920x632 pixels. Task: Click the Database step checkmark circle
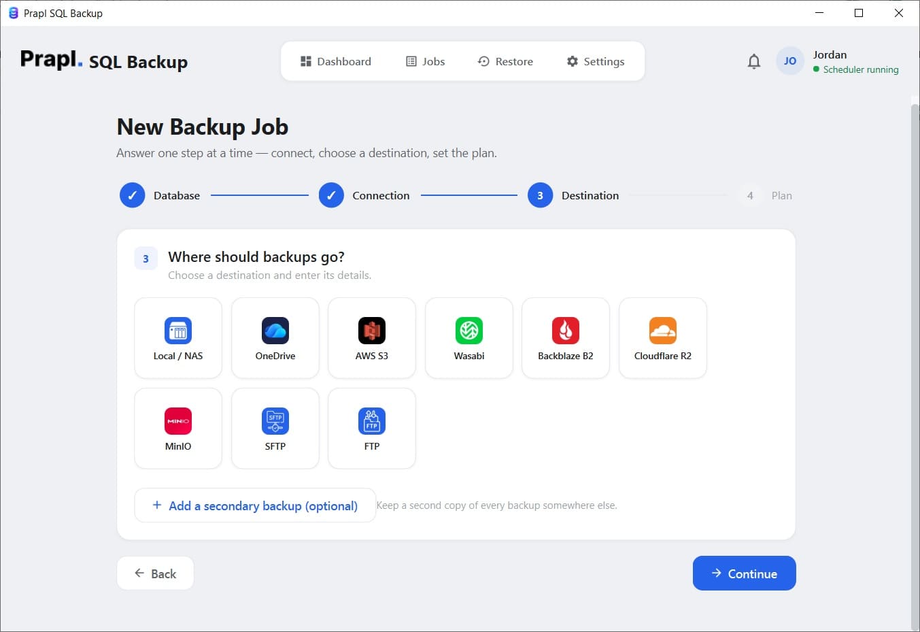click(133, 195)
